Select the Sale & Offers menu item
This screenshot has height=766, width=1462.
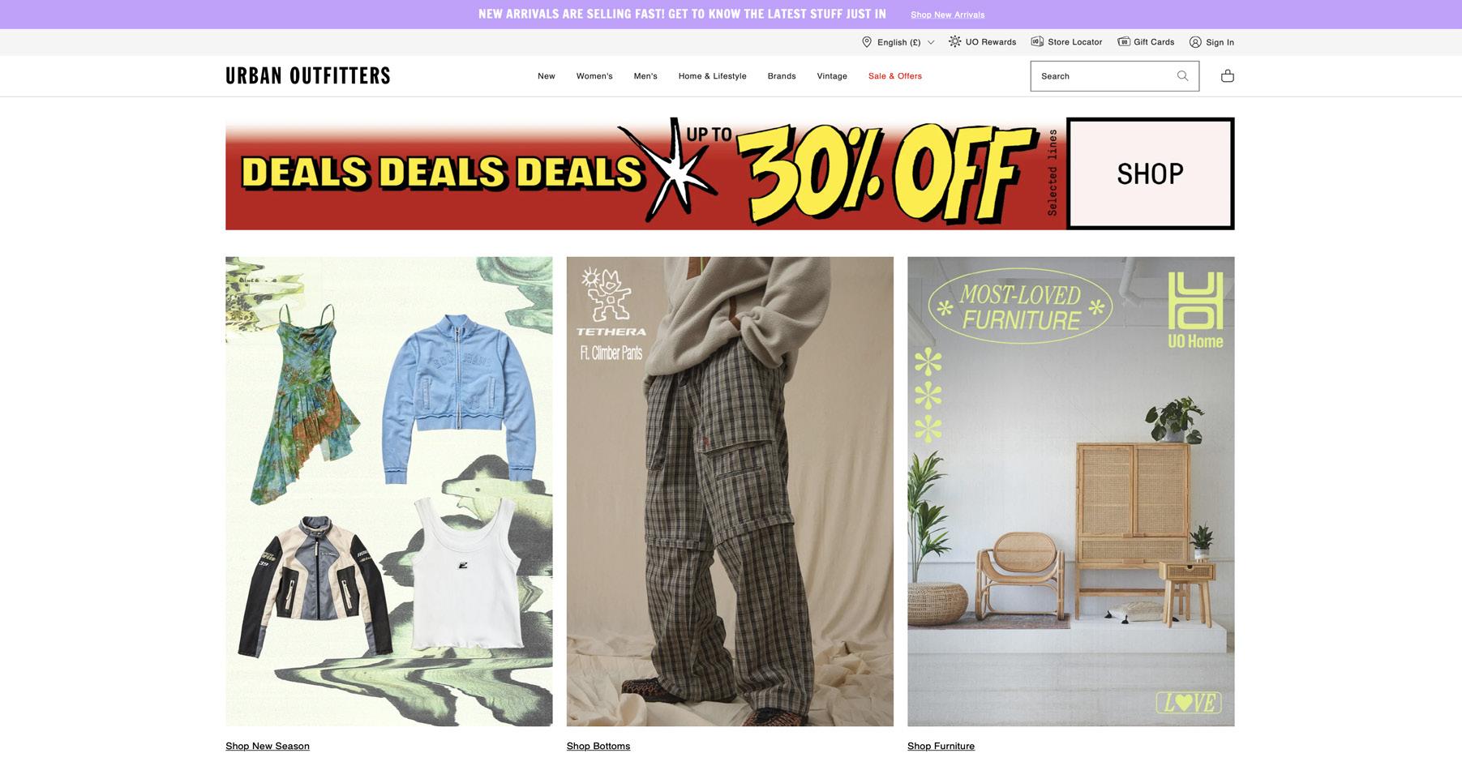click(x=895, y=76)
